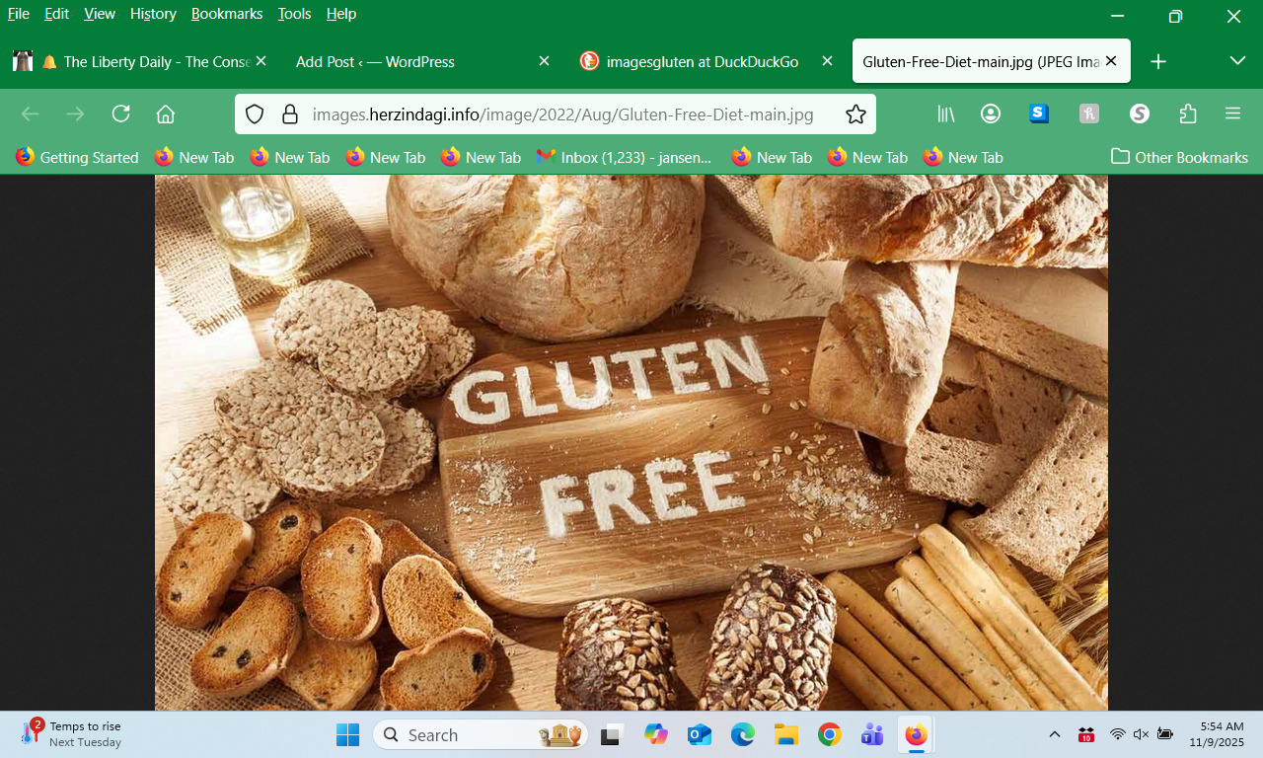
Task: Open the Firefox Library icon
Action: tap(946, 114)
